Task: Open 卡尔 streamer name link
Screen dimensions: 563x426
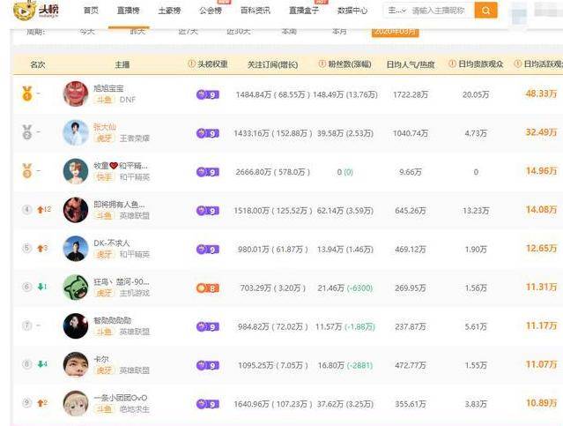Action: (101, 359)
